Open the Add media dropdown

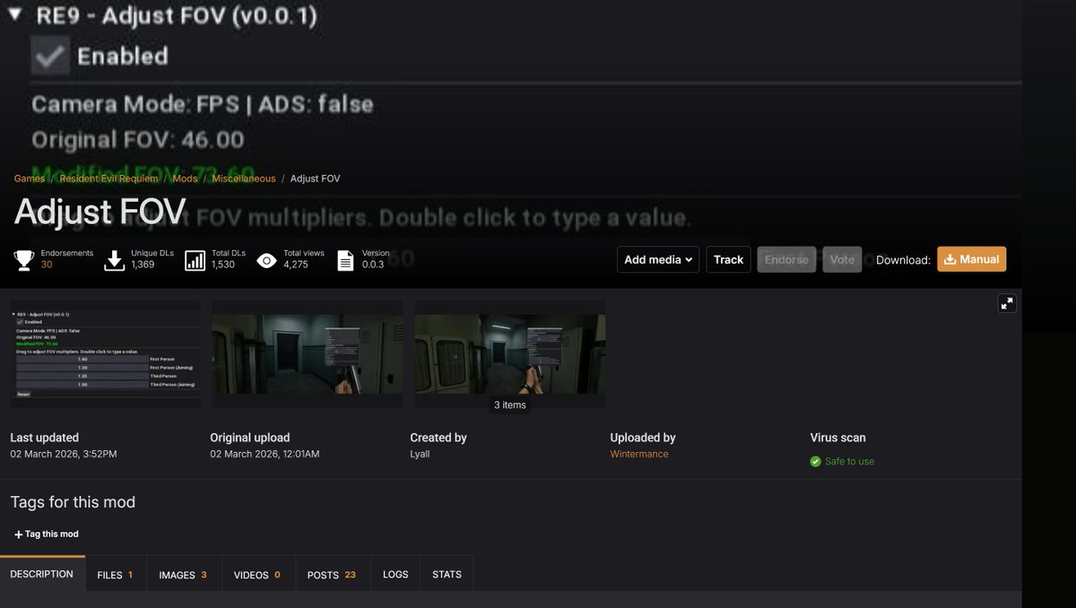tap(658, 259)
